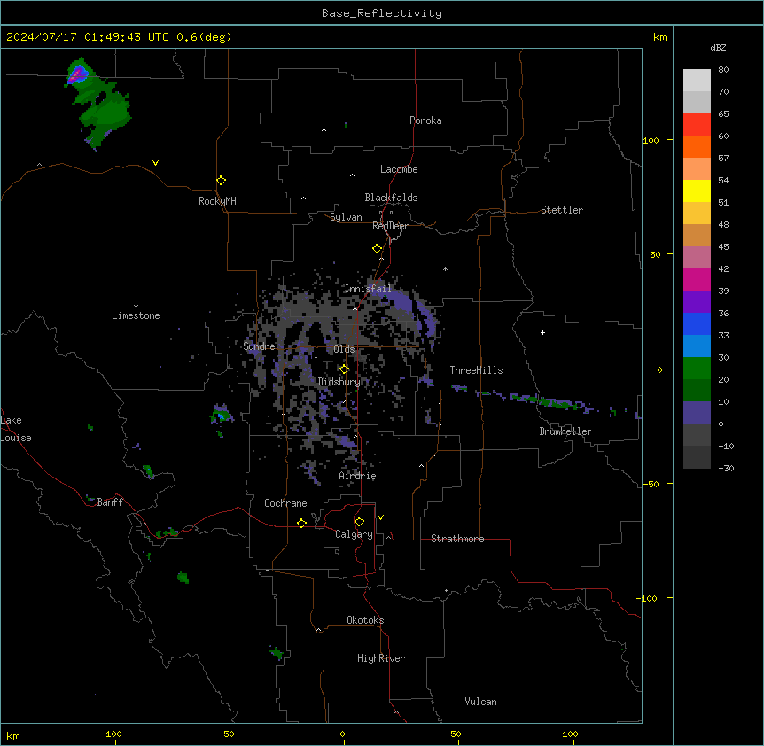This screenshot has height=746, width=764.
Task: Click the Drumheller label
Action: click(x=565, y=431)
